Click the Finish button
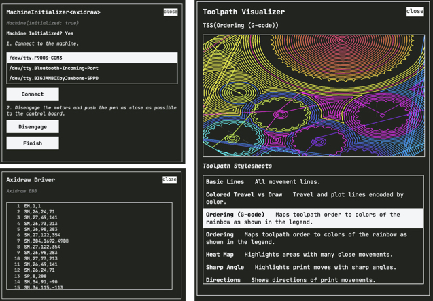Screen dimensions: 433x301 (x=33, y=143)
